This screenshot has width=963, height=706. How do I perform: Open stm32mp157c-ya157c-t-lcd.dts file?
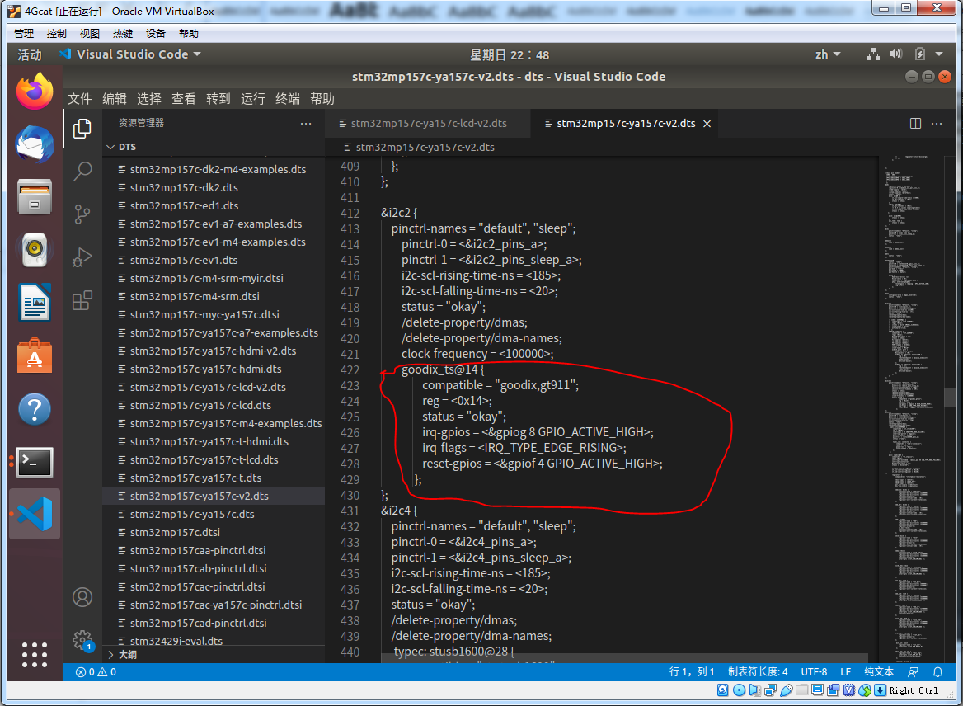click(x=214, y=459)
